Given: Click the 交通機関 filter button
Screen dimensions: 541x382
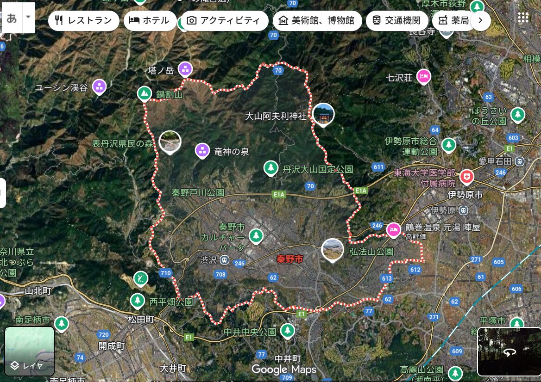Looking at the screenshot, I should 396,20.
